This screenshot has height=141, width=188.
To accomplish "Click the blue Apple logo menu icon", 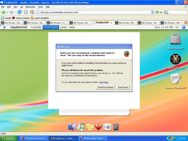I will click(4, 27).
